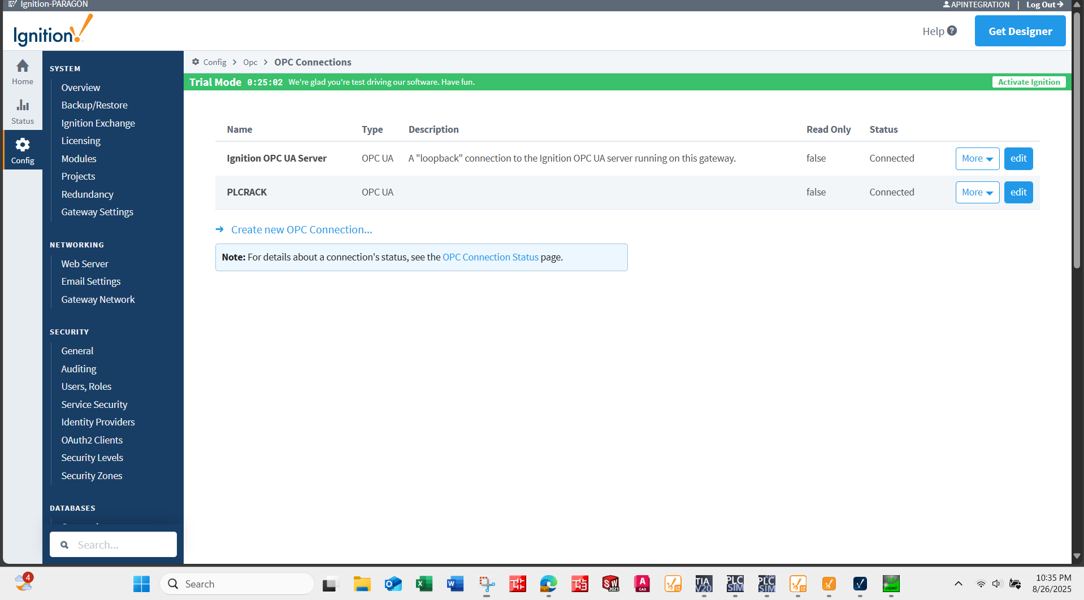Open Snipping Tool from the taskbar
The width and height of the screenshot is (1084, 600).
[487, 584]
